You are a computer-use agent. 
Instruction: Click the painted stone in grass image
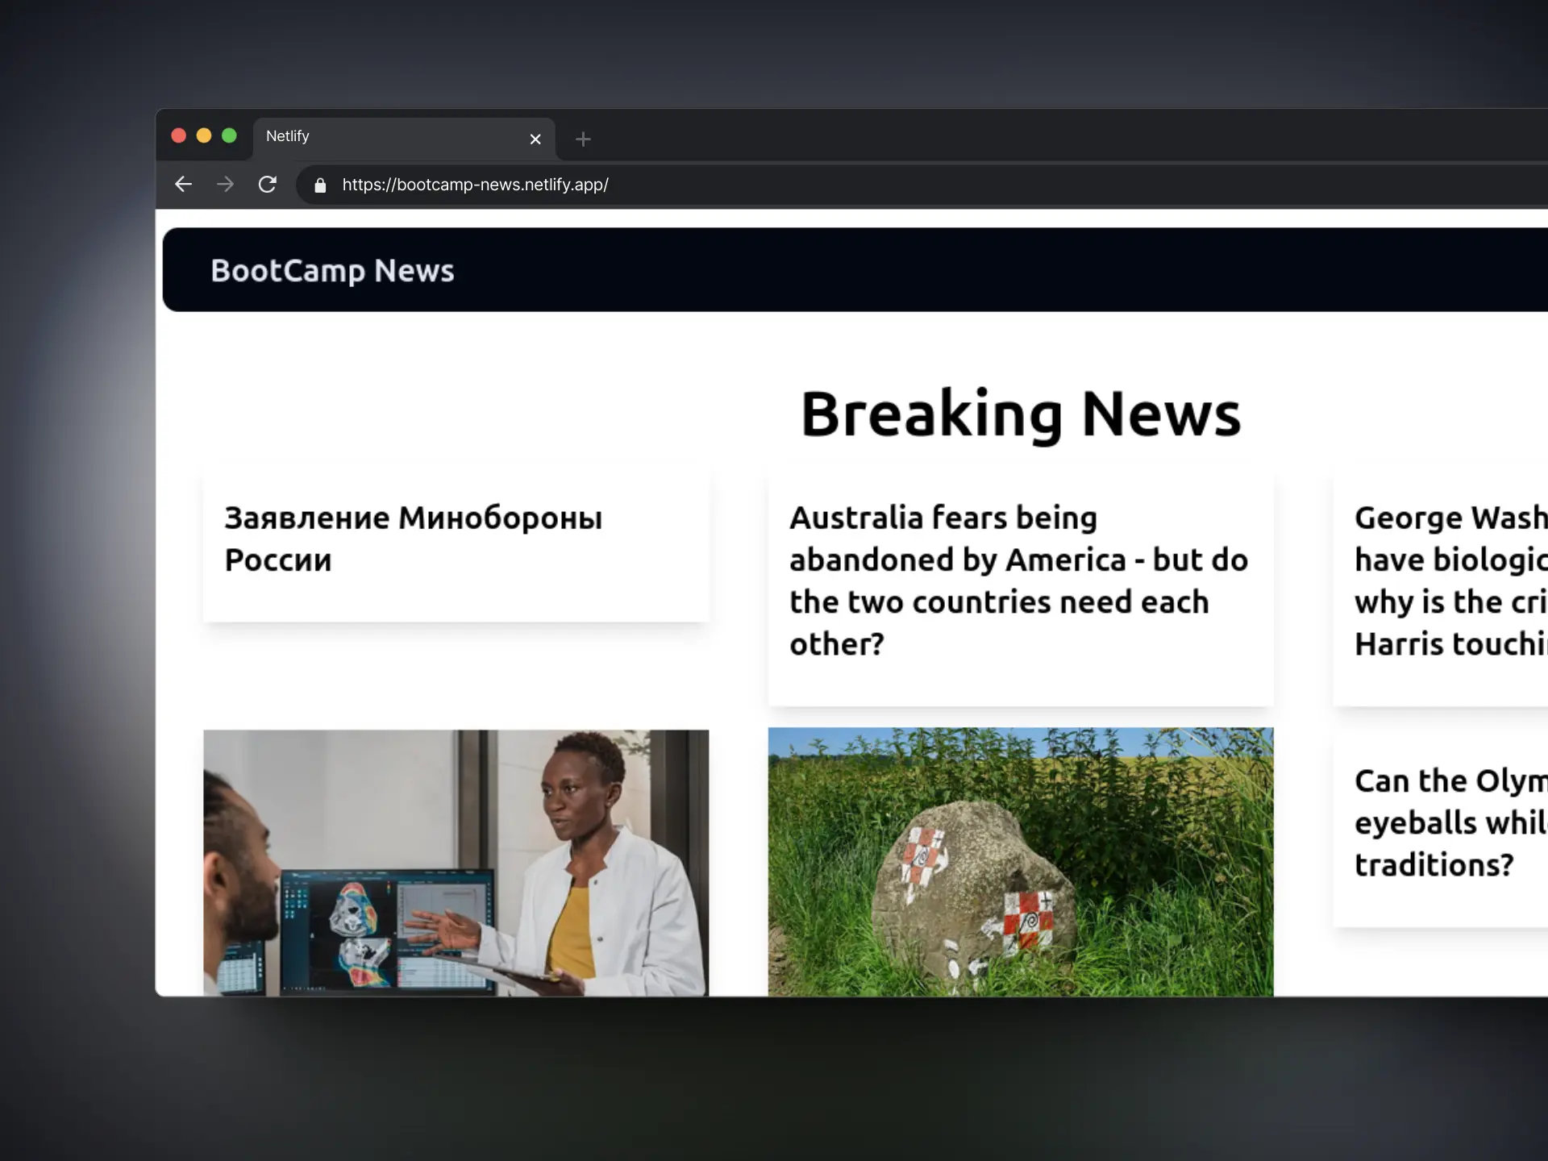click(1020, 863)
